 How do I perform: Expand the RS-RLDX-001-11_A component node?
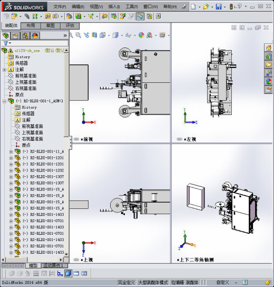pyautogui.click(x=11, y=152)
